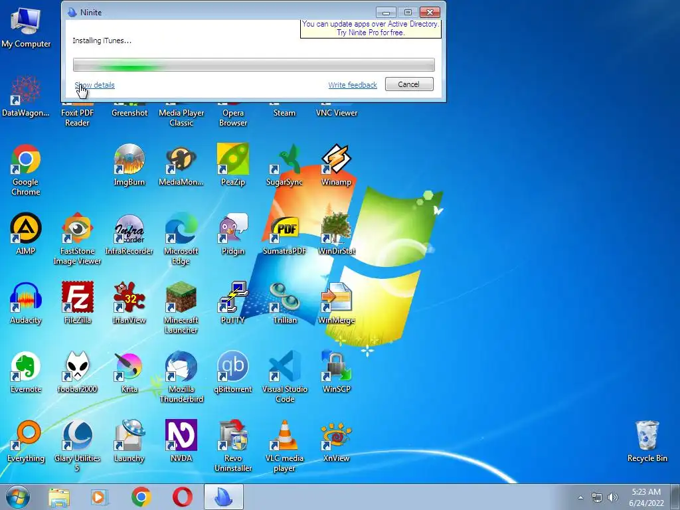Select the Audacity desktop icon
680x510 pixels.
pyautogui.click(x=26, y=303)
